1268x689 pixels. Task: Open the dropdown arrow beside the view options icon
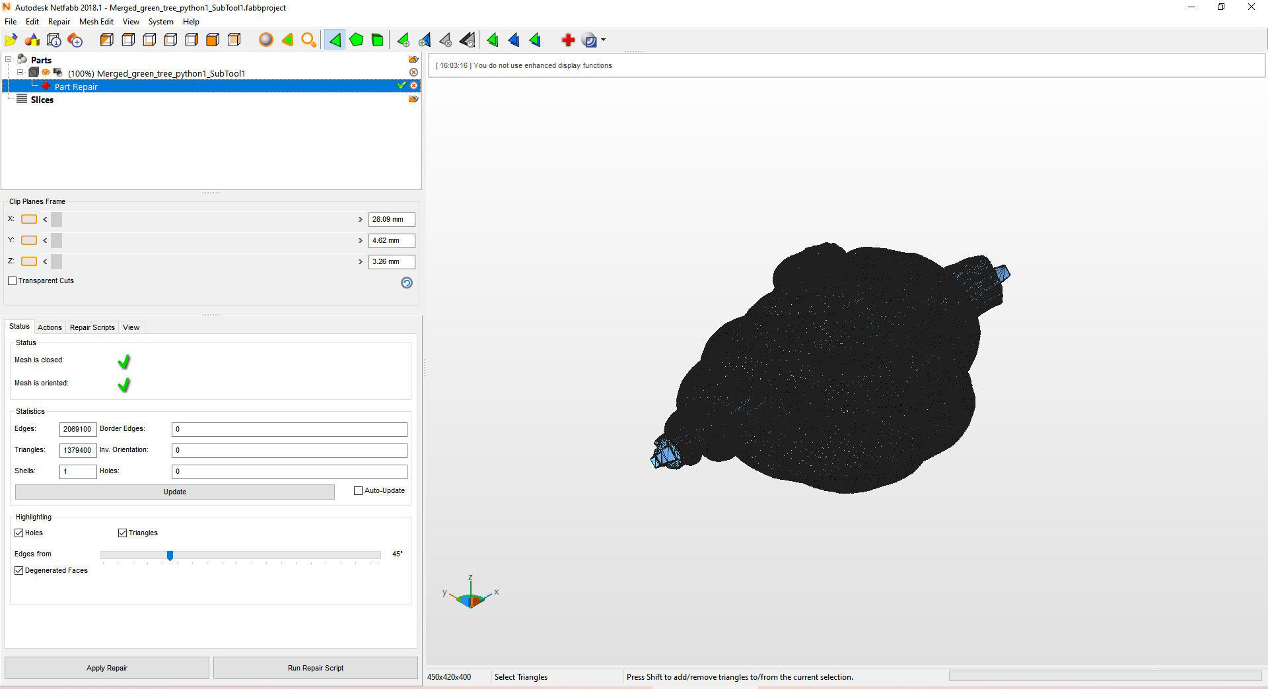click(x=603, y=40)
